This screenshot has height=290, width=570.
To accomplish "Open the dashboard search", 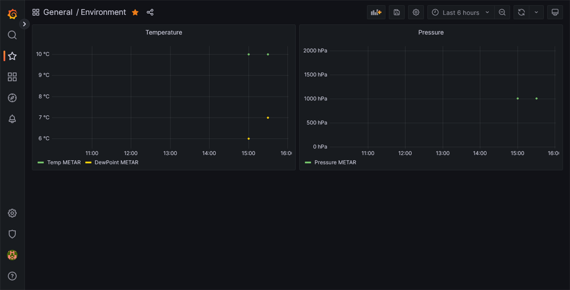I will click(12, 35).
